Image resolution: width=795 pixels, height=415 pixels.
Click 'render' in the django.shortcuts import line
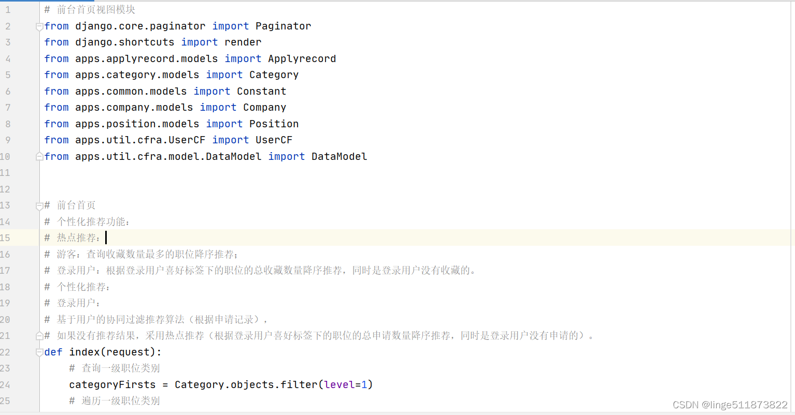click(243, 42)
